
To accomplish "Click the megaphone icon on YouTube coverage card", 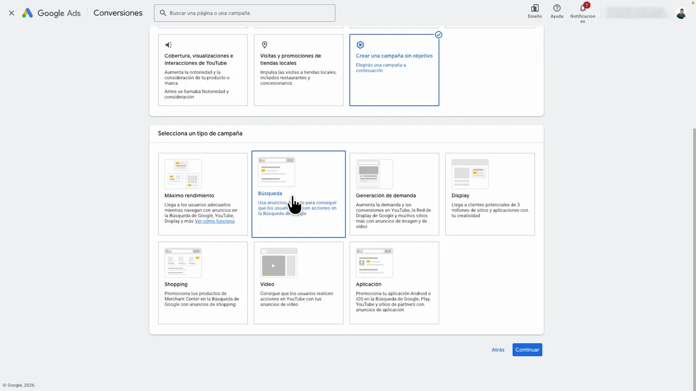I will pyautogui.click(x=169, y=45).
